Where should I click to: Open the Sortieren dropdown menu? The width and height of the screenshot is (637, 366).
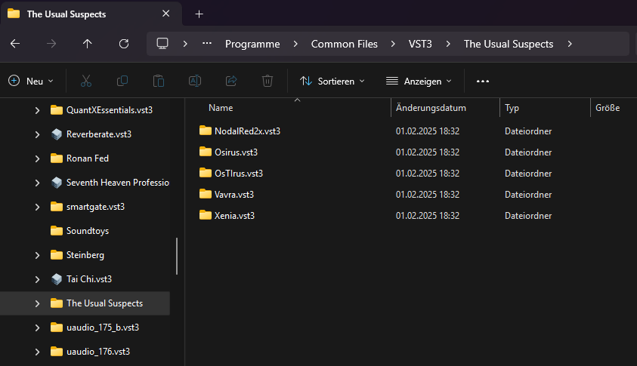click(332, 81)
